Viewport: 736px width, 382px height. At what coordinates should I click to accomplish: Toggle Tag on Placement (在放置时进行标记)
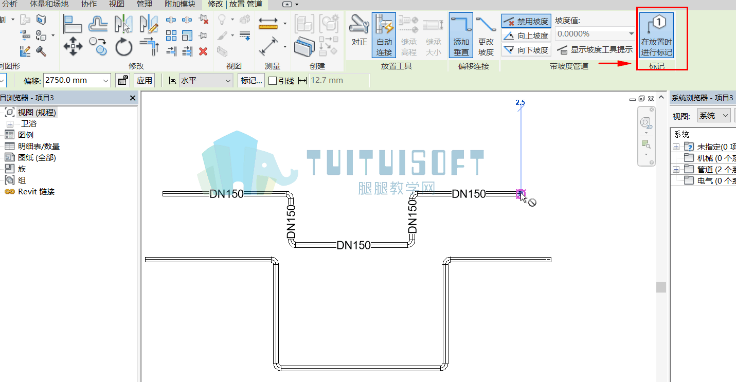657,35
